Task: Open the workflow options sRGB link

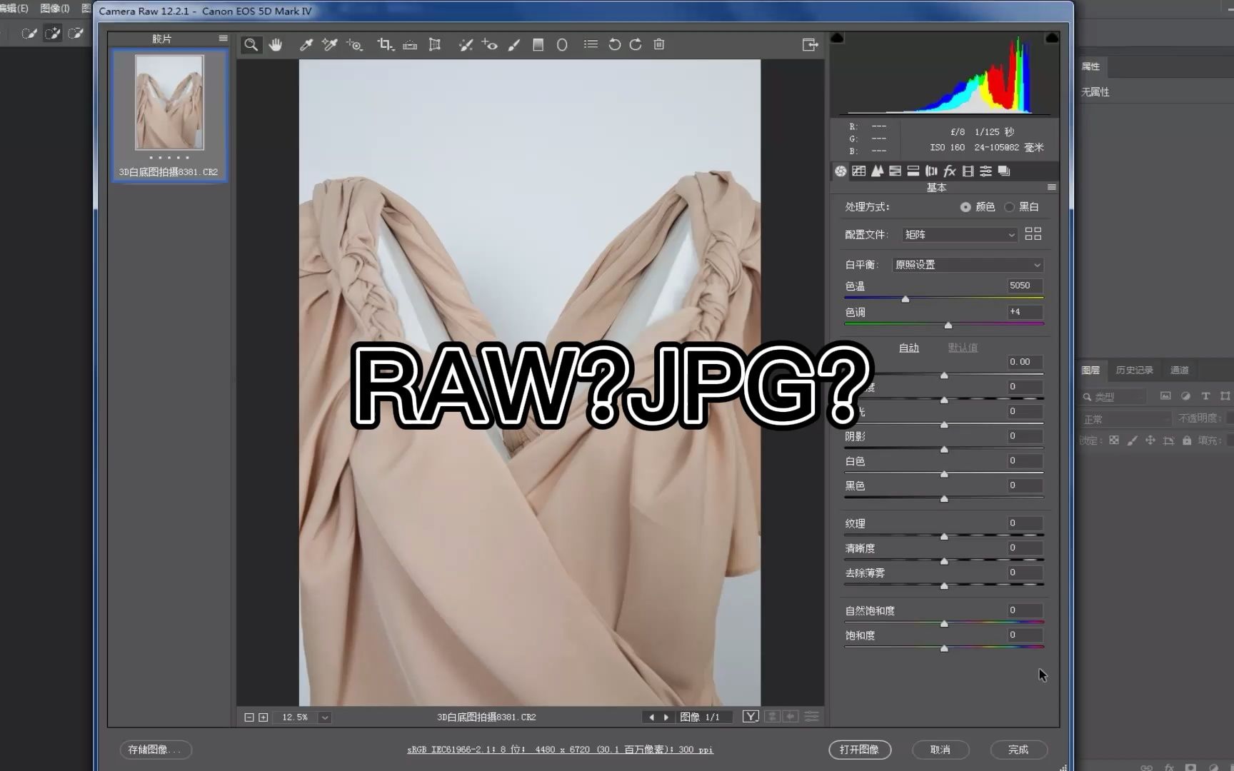Action: (559, 749)
